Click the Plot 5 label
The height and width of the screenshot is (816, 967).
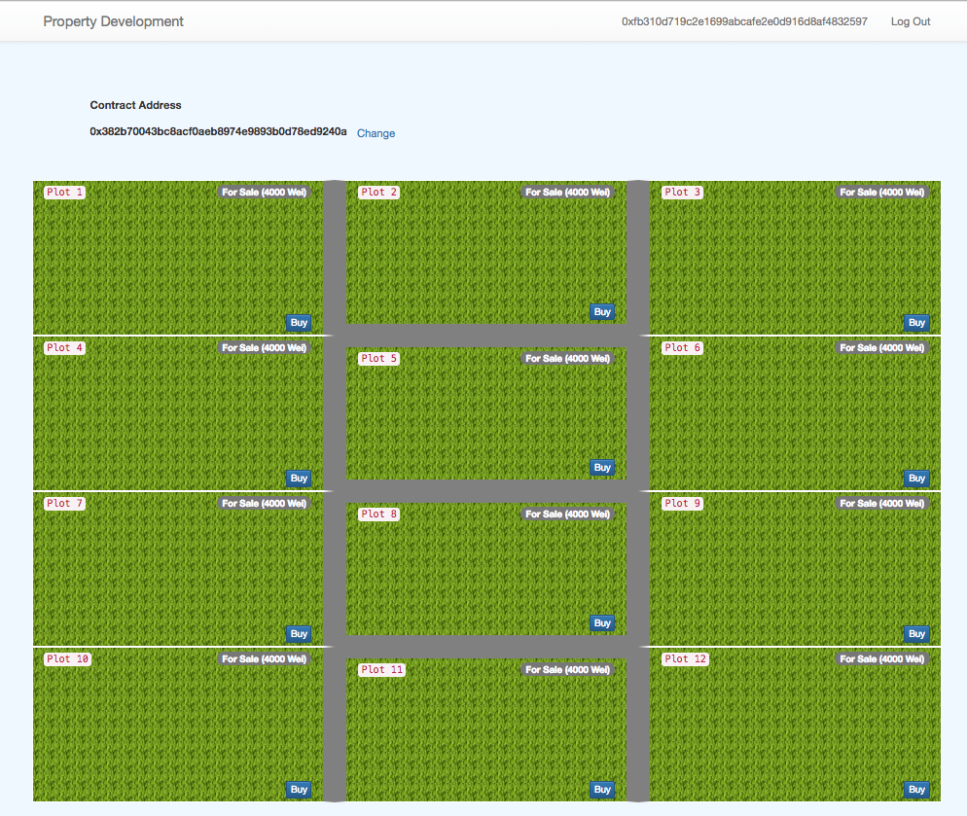(x=379, y=358)
